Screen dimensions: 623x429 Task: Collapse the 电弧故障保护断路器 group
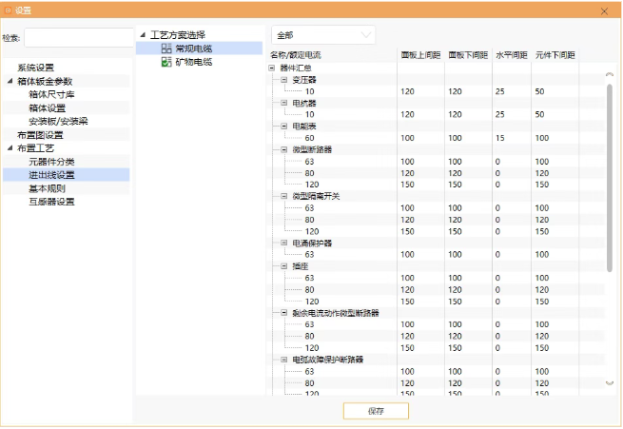283,360
